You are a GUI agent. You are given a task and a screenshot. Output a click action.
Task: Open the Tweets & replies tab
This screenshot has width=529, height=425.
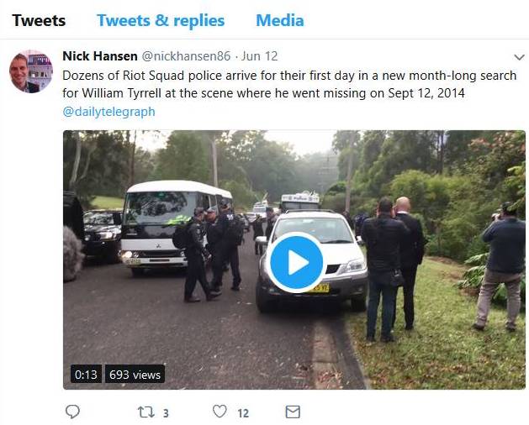pos(161,20)
